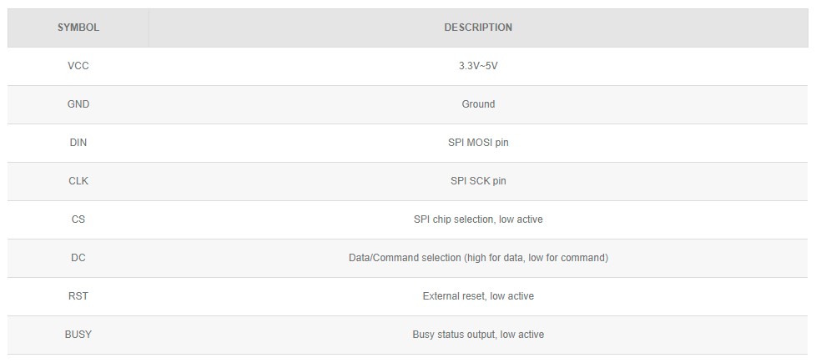Click divider between SYMBOL and DESCRIPTION headers

click(149, 28)
